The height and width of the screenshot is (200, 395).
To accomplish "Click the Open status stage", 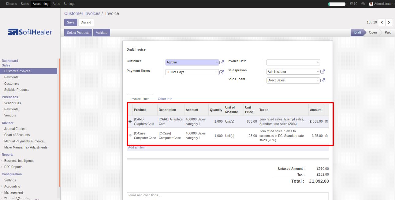I will (373, 32).
